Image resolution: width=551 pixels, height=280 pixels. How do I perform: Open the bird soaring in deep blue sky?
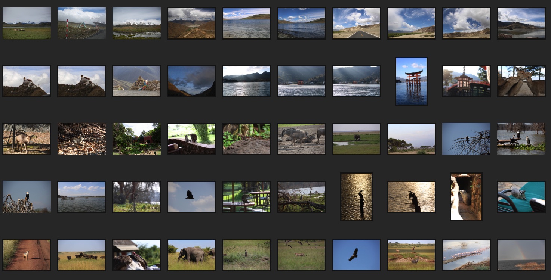point(356,255)
